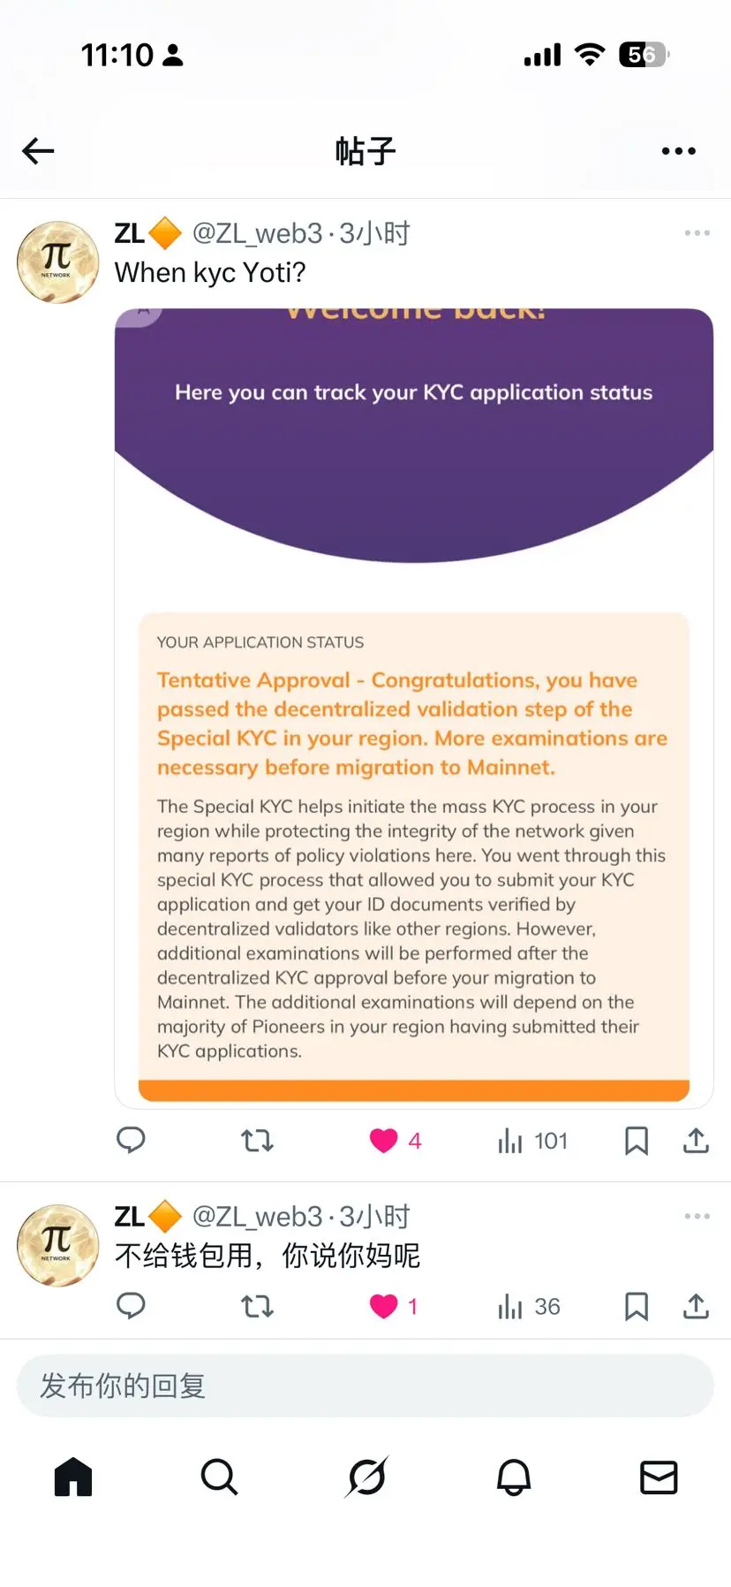Image resolution: width=731 pixels, height=1587 pixels.
Task: Share the second ZL post
Action: (696, 1306)
